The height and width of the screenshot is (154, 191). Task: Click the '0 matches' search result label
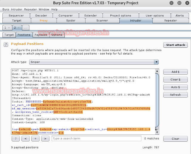152,139
